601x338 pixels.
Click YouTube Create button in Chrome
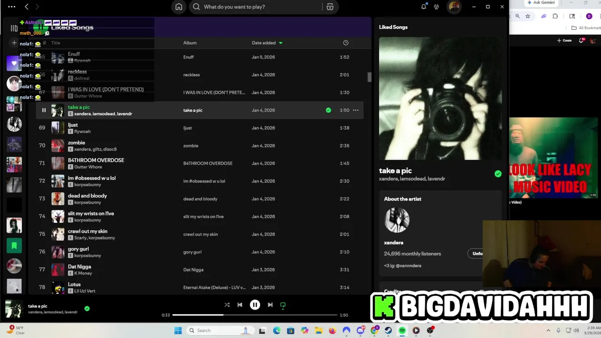click(x=564, y=40)
